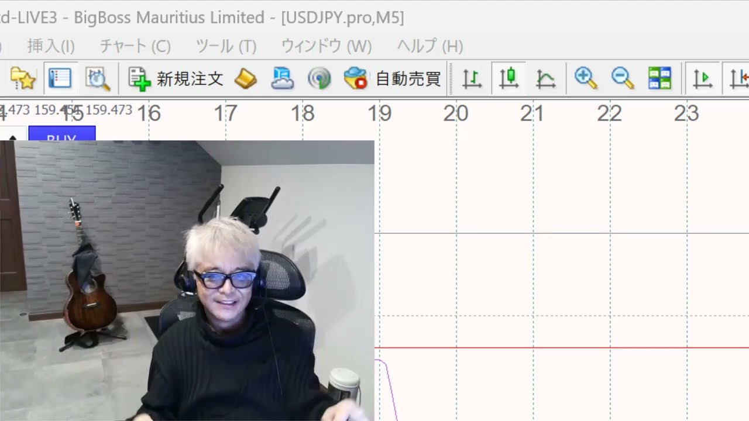This screenshot has height=421, width=749.
Task: Open the Strategy Tester magnifier icon
Action: 98,78
